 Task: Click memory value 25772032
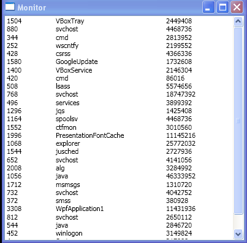click(181, 143)
